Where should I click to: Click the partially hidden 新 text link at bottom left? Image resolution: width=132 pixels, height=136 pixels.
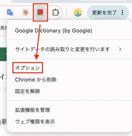pos(3,121)
